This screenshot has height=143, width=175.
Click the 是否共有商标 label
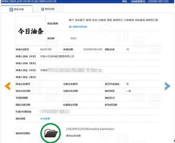[112, 84]
